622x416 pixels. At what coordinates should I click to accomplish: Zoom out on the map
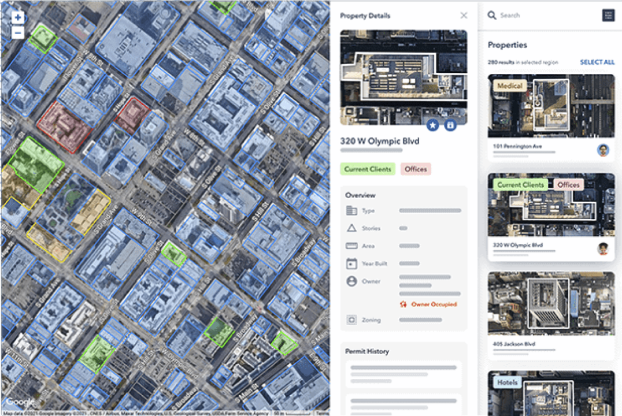click(18, 32)
